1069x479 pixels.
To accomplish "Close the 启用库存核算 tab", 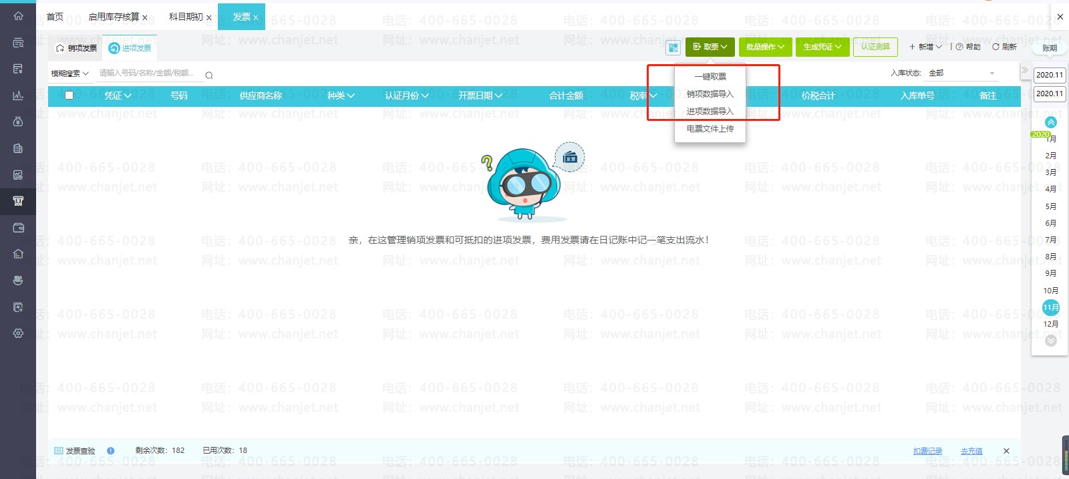I will [144, 18].
